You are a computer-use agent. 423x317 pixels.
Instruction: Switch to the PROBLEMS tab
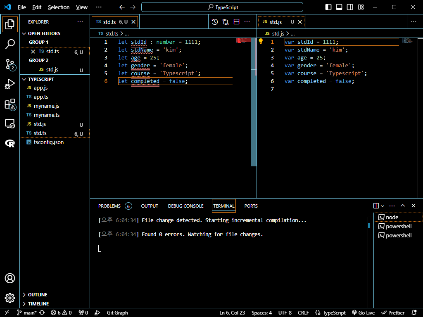115,206
